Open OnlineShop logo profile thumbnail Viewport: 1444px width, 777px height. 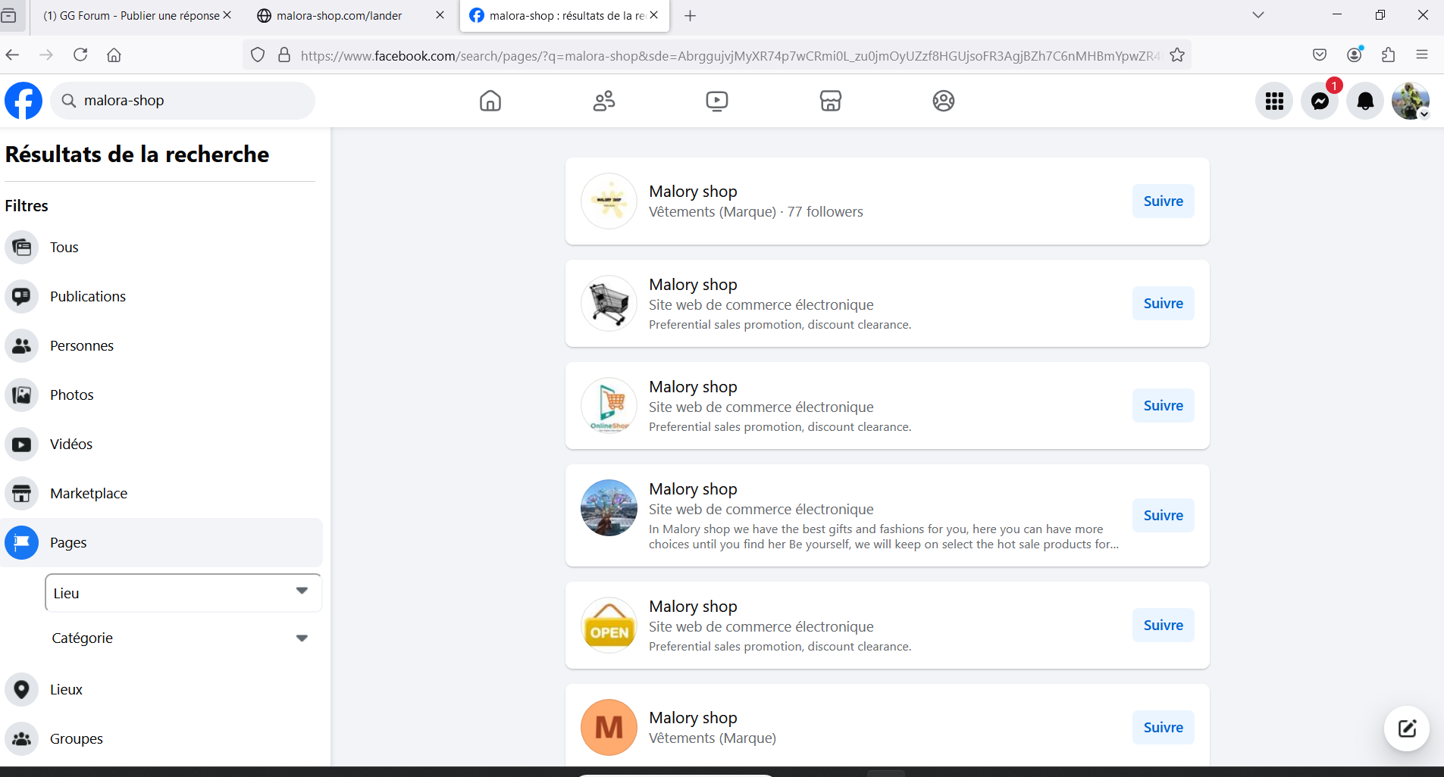pos(609,406)
